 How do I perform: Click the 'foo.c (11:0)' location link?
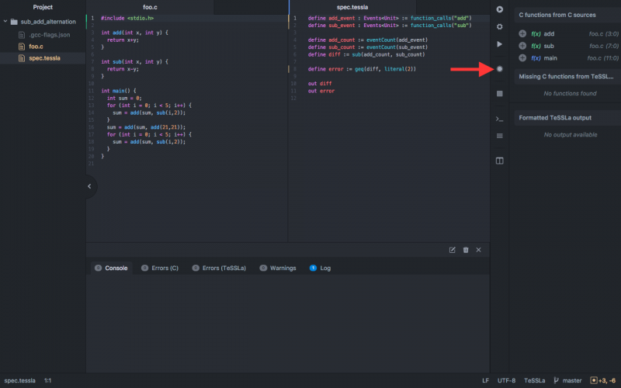point(603,58)
